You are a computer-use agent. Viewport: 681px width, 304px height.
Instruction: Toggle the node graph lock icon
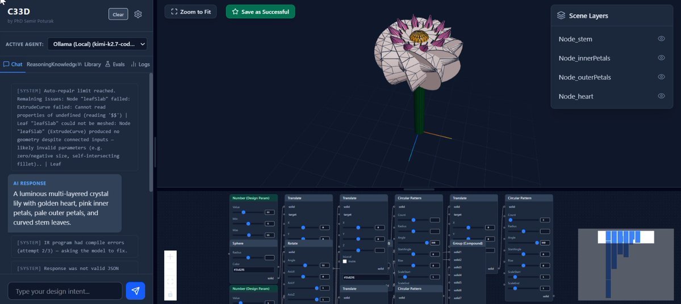tap(170, 294)
